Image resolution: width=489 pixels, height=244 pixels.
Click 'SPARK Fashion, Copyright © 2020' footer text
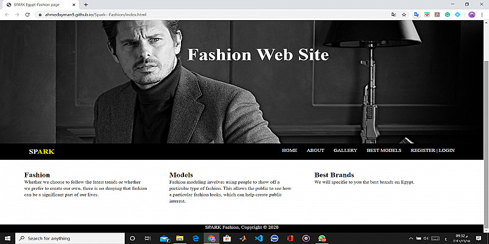click(241, 227)
